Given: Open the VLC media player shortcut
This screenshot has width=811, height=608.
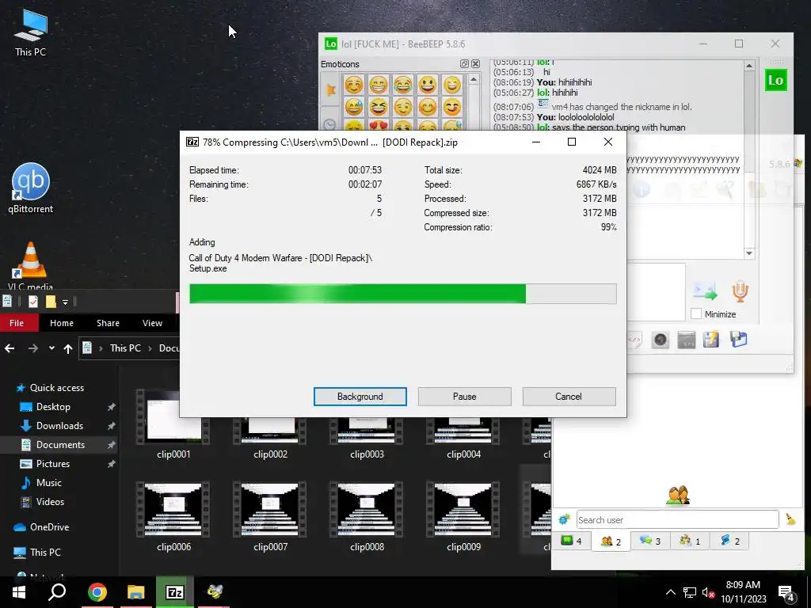Looking at the screenshot, I should tap(31, 266).
